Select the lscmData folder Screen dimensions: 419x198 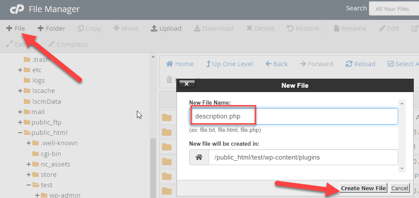pos(42,102)
